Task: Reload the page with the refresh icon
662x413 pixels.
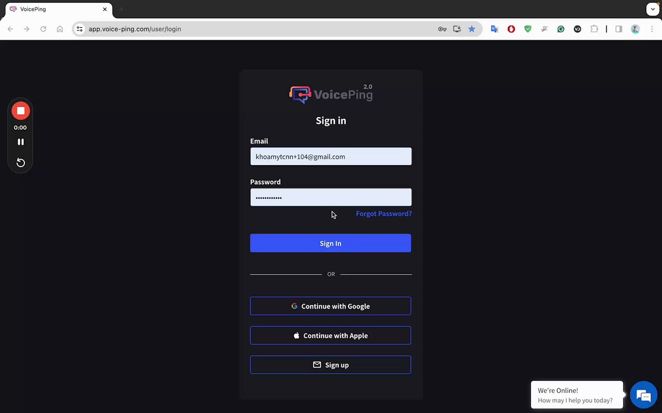Action: [x=43, y=29]
